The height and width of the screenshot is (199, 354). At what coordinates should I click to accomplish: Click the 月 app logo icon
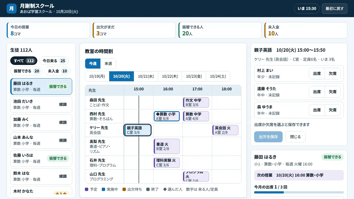coord(12,9)
